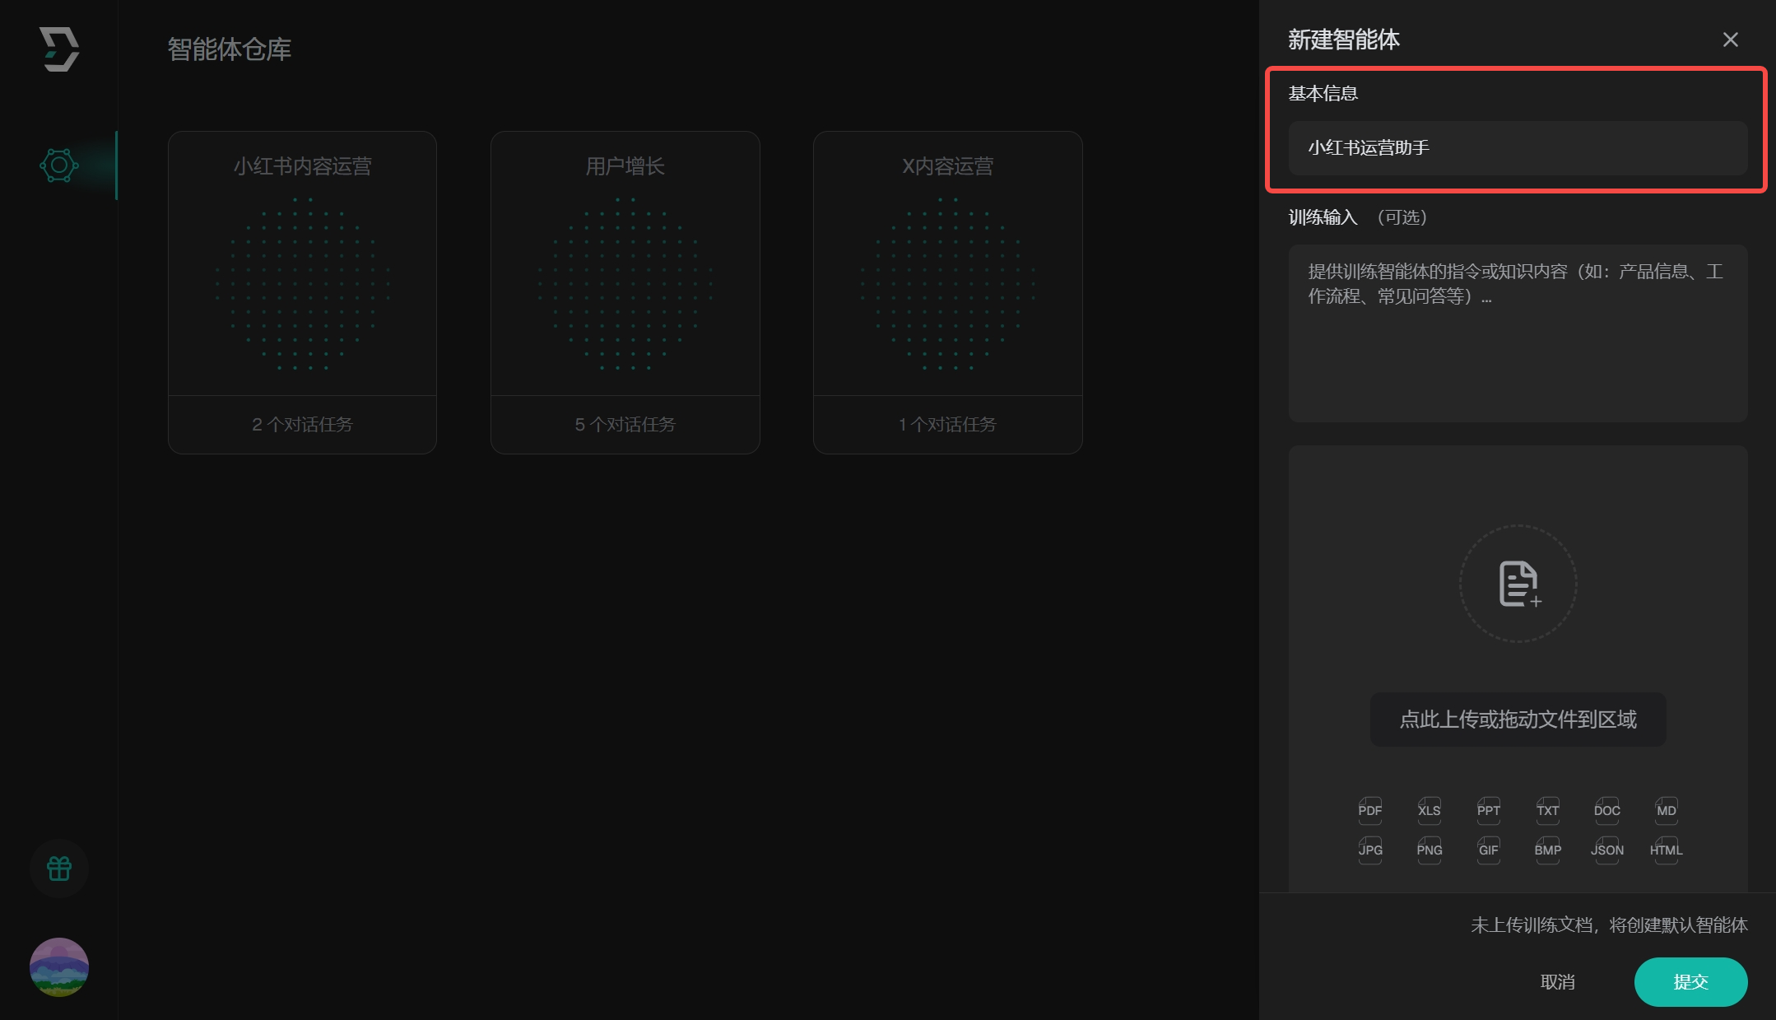Click the 取消 button
The height and width of the screenshot is (1020, 1776).
pyautogui.click(x=1557, y=981)
